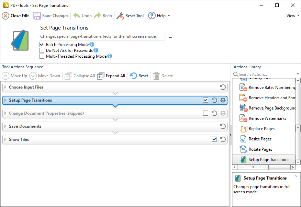The width and height of the screenshot is (301, 207).
Task: Select Remove Page Background action icon
Action: coord(243,108)
